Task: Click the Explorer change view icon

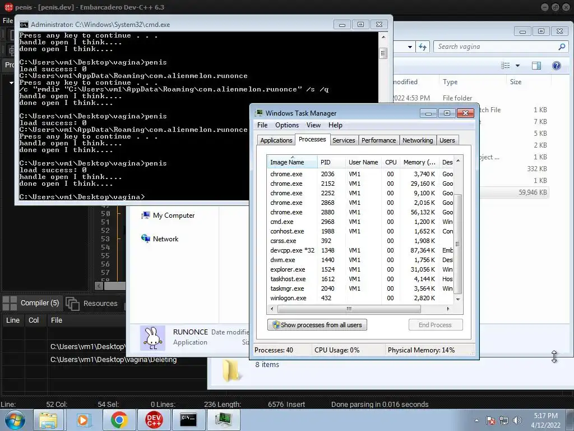Action: [x=506, y=66]
